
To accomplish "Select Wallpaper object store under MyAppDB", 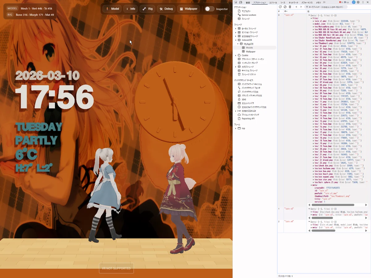I will click(x=250, y=52).
